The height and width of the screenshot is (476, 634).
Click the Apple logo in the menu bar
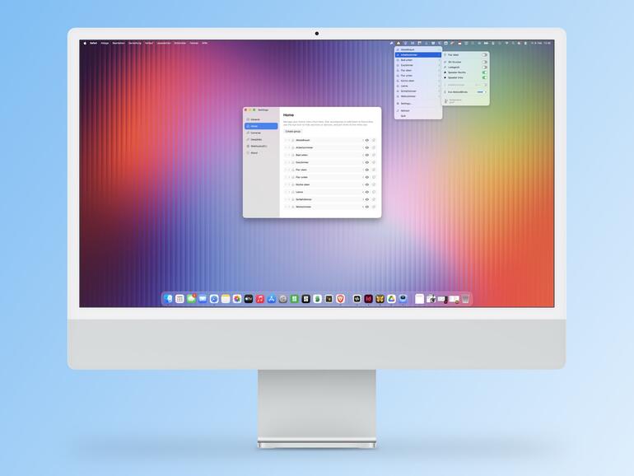pos(85,43)
